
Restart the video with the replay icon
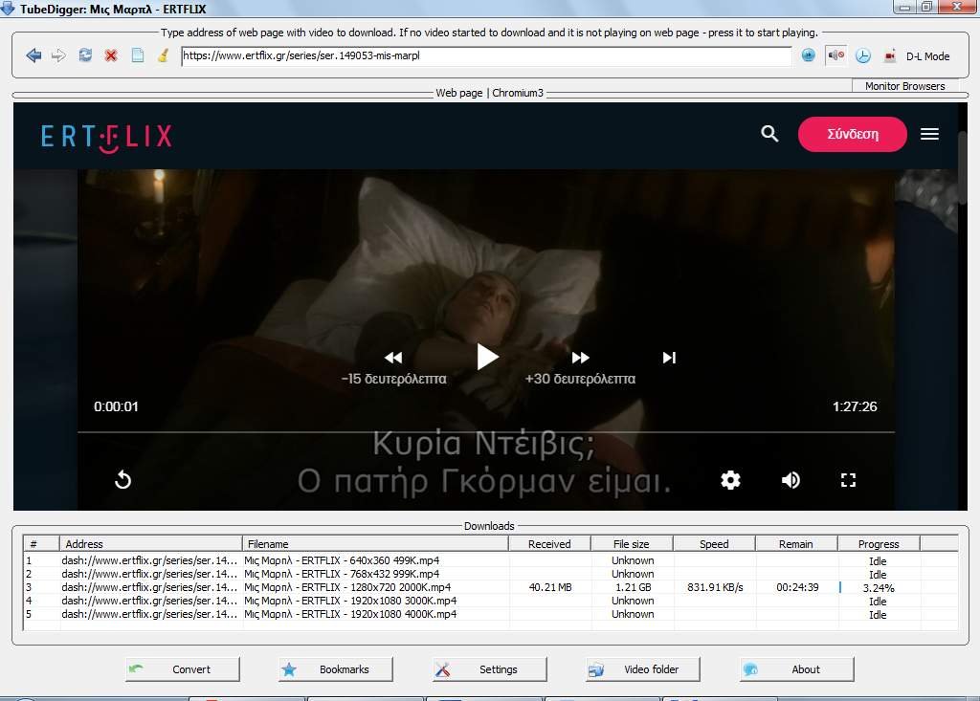click(123, 480)
